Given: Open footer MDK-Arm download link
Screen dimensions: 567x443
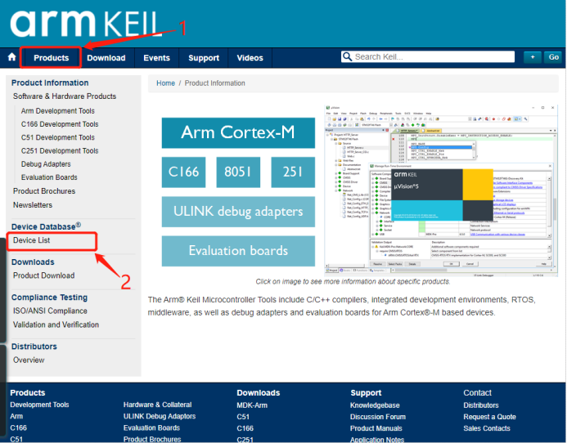Looking at the screenshot, I should tap(252, 405).
